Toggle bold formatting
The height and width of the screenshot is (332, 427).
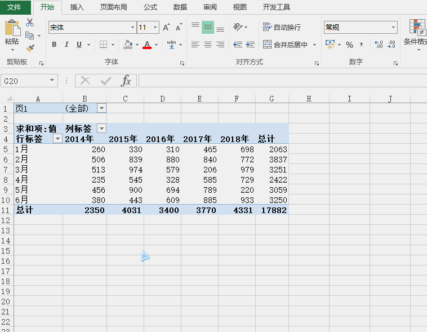pyautogui.click(x=54, y=45)
